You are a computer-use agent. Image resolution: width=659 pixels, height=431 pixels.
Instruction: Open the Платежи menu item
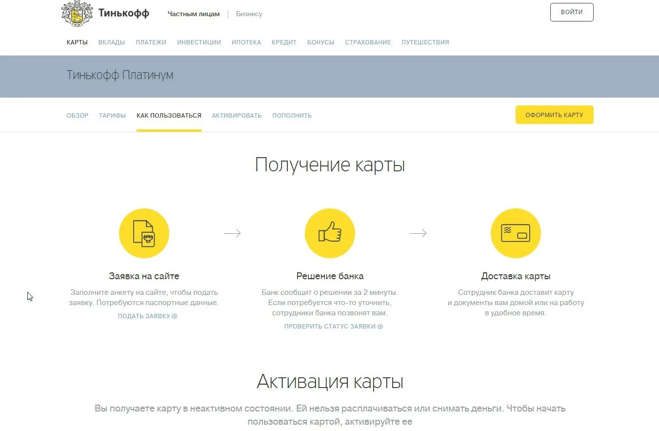[151, 42]
